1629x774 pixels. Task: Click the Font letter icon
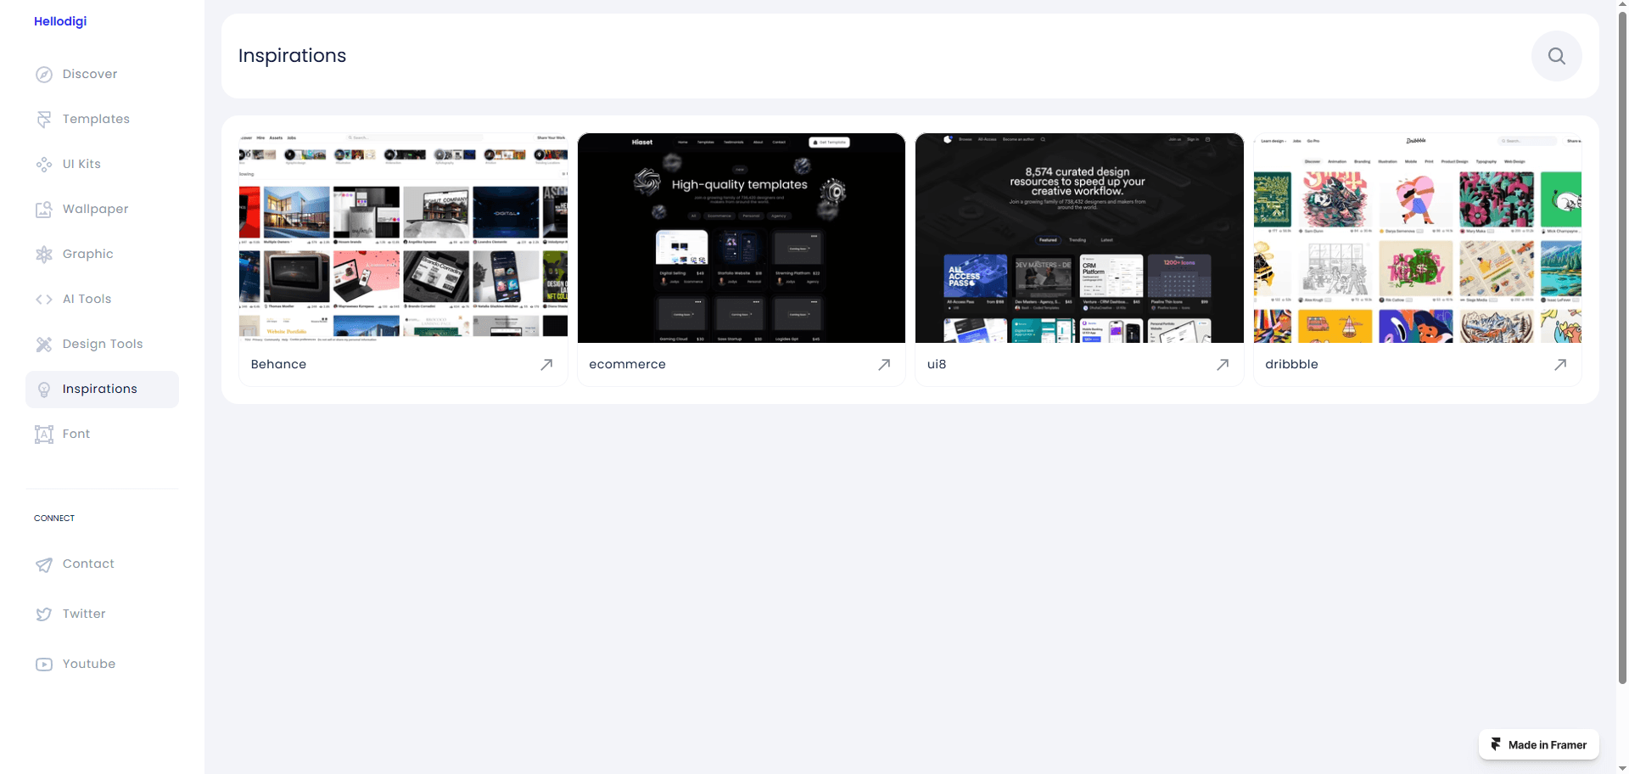click(x=44, y=435)
